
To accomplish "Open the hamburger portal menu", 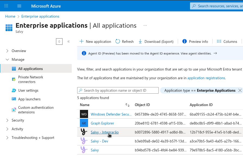I will click(19, 6).
